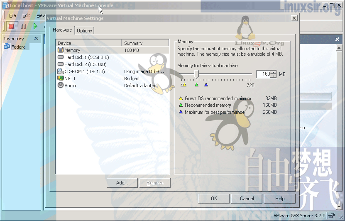This screenshot has height=221, width=345.
Task: Click the Hard Disk 1 drive icon
Action: [x=60, y=57]
